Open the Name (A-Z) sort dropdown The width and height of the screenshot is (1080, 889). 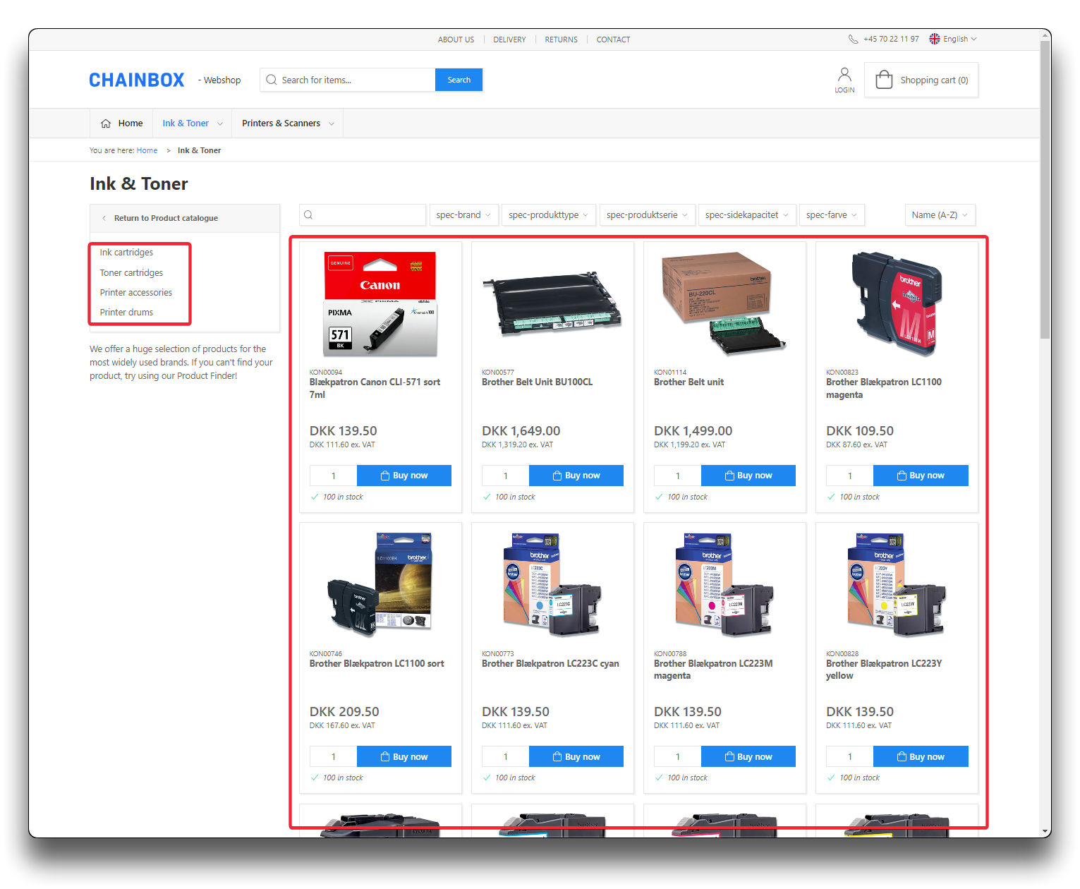[x=940, y=215]
